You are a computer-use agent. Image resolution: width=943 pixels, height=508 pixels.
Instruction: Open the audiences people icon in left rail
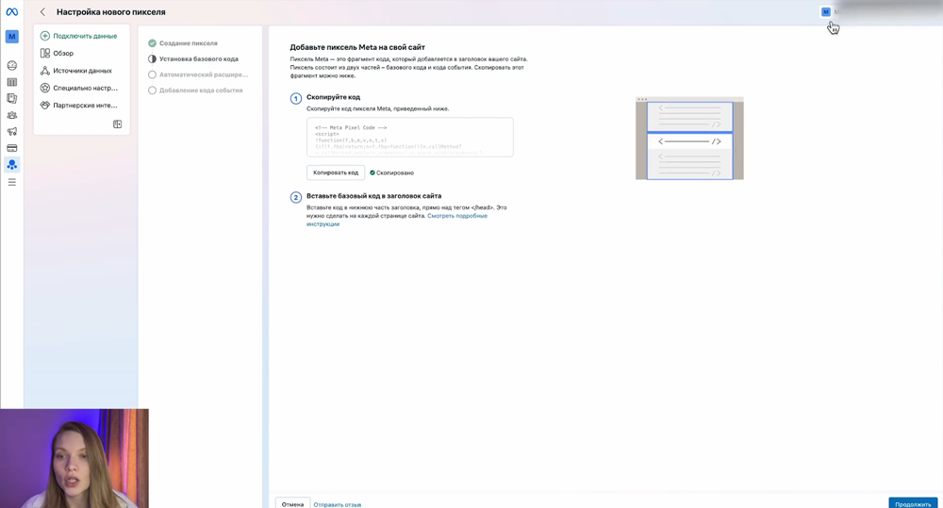[x=12, y=114]
